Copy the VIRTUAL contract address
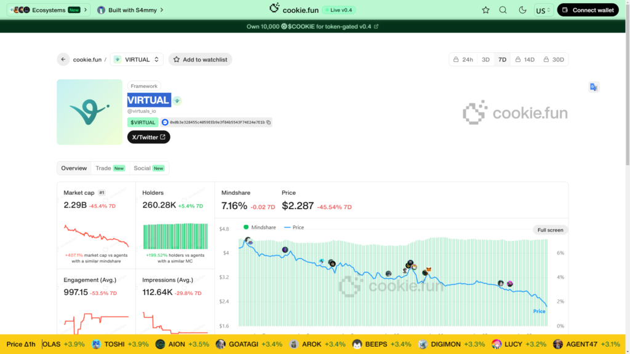Image resolution: width=630 pixels, height=354 pixels. coord(267,122)
